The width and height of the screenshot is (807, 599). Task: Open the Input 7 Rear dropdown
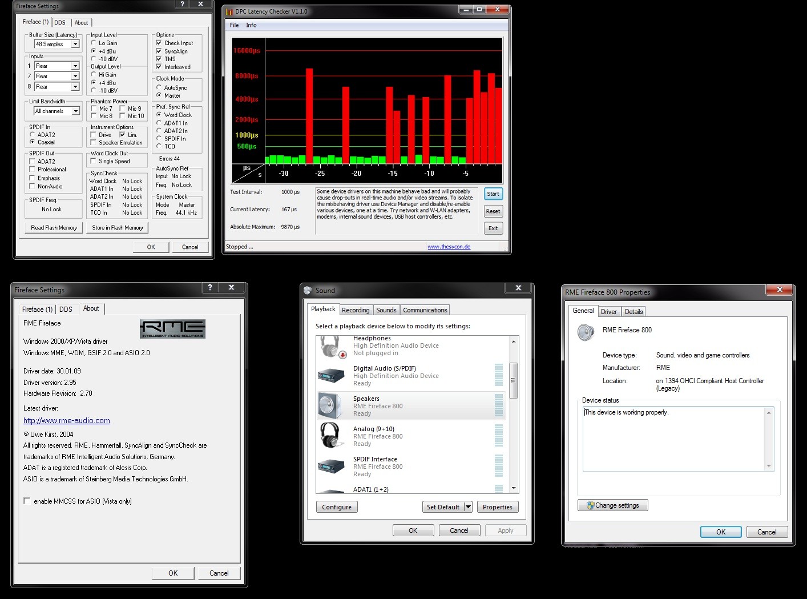click(75, 76)
